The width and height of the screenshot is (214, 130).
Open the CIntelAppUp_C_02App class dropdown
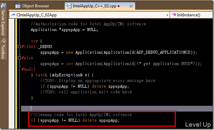[x=90, y=15]
